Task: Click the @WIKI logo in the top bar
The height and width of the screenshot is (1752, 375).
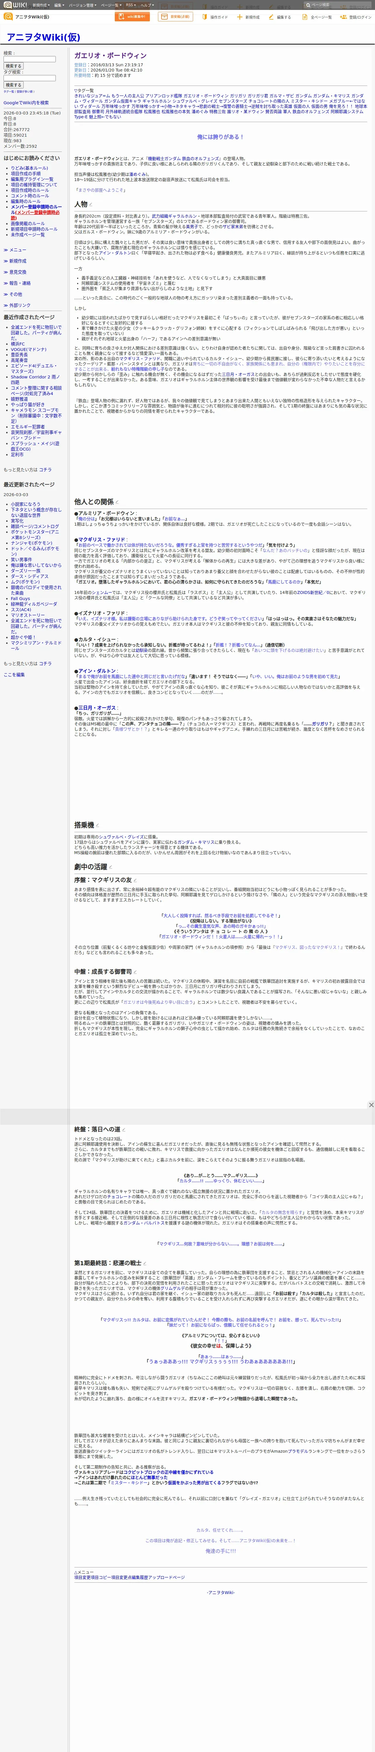Action: pyautogui.click(x=15, y=5)
